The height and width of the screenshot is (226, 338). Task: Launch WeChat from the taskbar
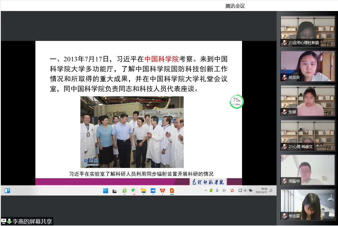(x=134, y=191)
